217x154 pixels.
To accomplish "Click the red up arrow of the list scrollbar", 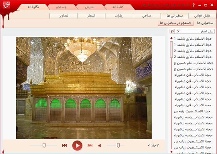I will point(172,38).
